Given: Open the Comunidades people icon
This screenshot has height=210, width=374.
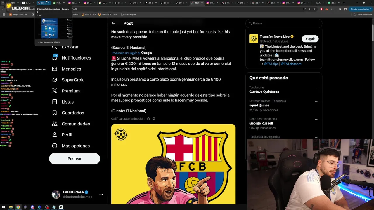Looking at the screenshot, I should pos(55,124).
